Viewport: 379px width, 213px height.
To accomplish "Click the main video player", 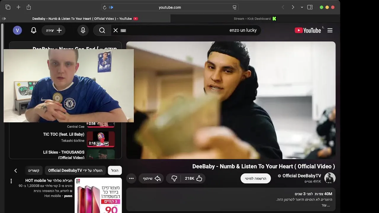I will [231, 100].
